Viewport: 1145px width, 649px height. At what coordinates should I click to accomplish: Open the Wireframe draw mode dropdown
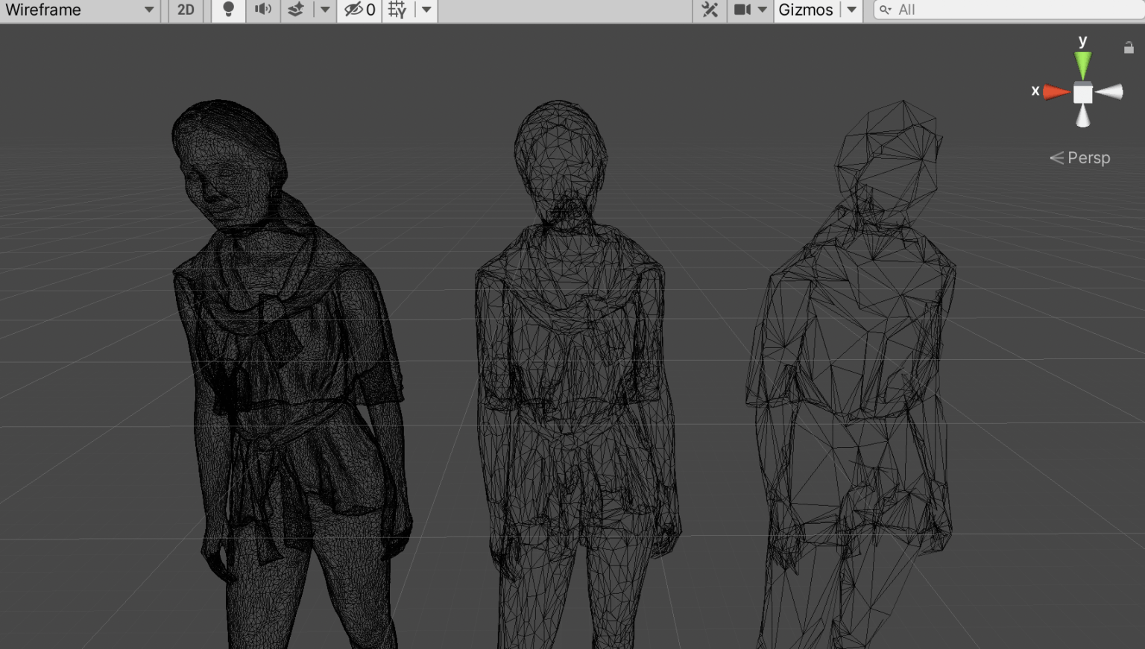coord(148,10)
